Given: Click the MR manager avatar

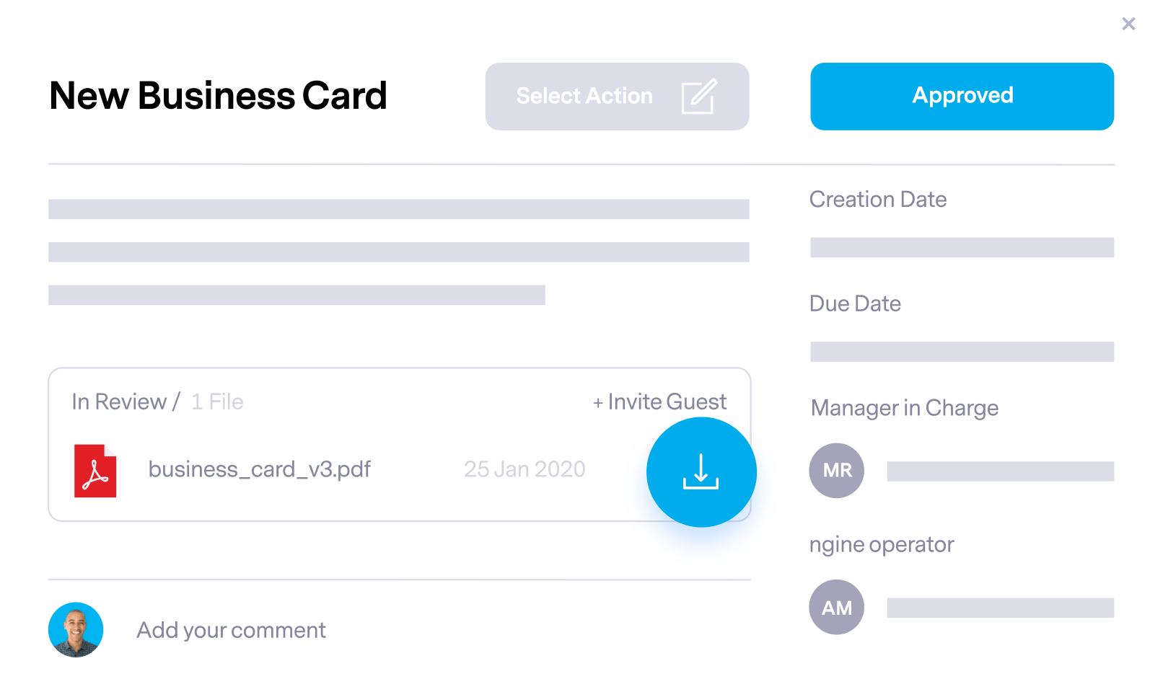Looking at the screenshot, I should click(837, 471).
